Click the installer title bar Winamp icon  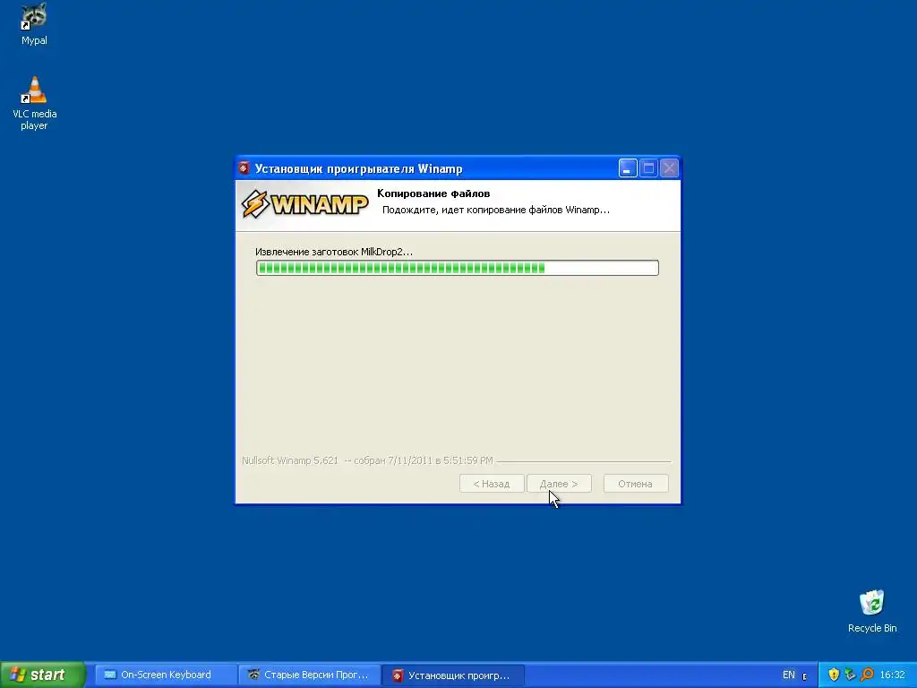(244, 168)
